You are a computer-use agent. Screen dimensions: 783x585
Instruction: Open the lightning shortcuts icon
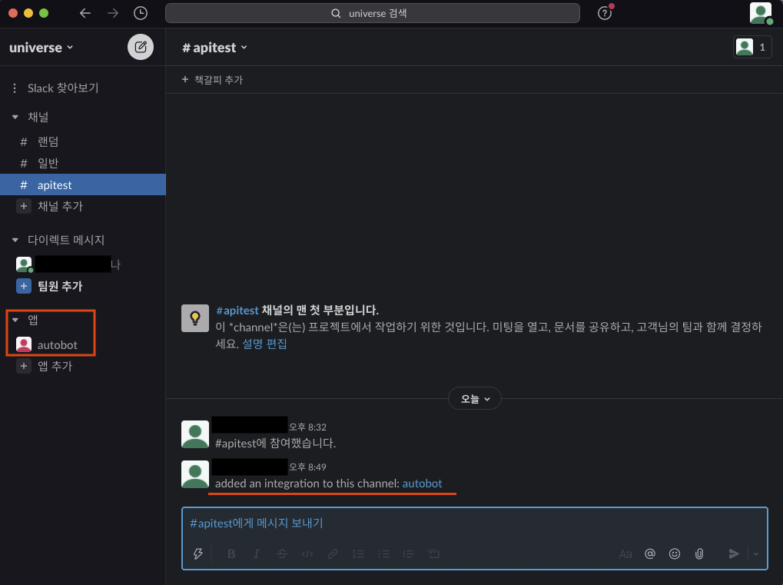(198, 553)
